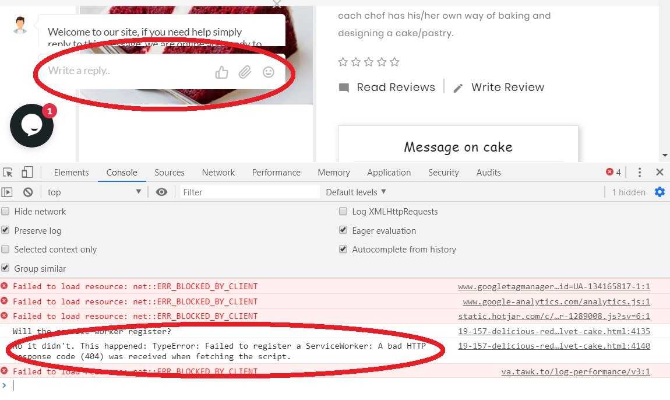Show the console sidebar icon

coord(7,192)
